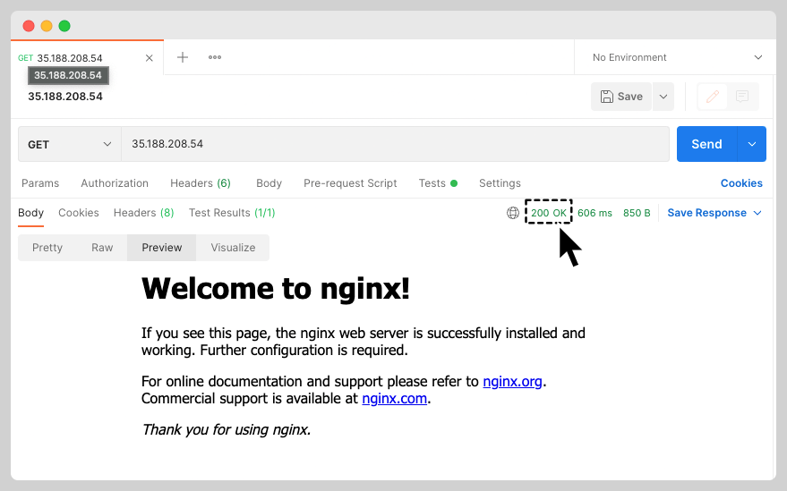This screenshot has height=491, width=787.
Task: Close the 35.188.208.54 request tab
Action: pos(149,58)
